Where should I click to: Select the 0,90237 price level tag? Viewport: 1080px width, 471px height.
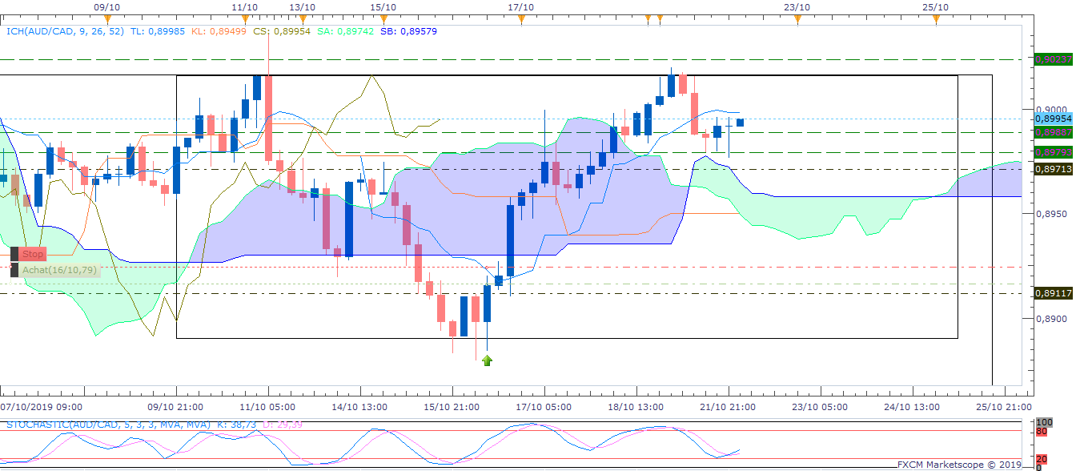1054,59
